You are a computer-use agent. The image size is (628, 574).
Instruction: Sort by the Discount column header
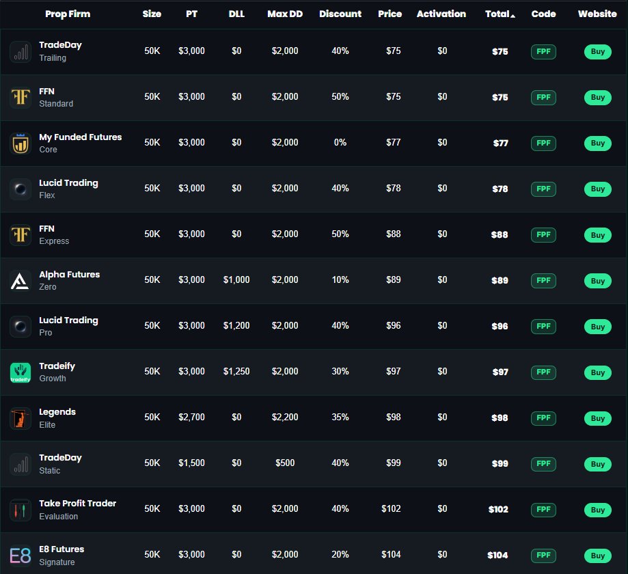point(340,14)
